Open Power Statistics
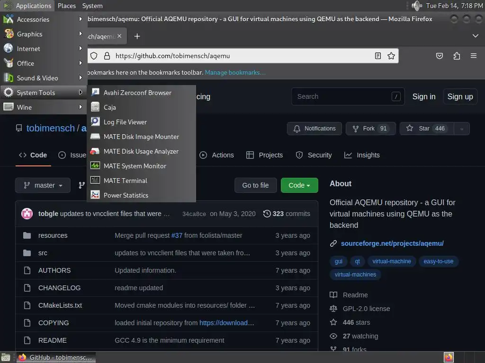 [141, 195]
